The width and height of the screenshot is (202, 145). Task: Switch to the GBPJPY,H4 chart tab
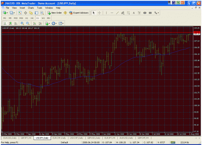(26, 138)
